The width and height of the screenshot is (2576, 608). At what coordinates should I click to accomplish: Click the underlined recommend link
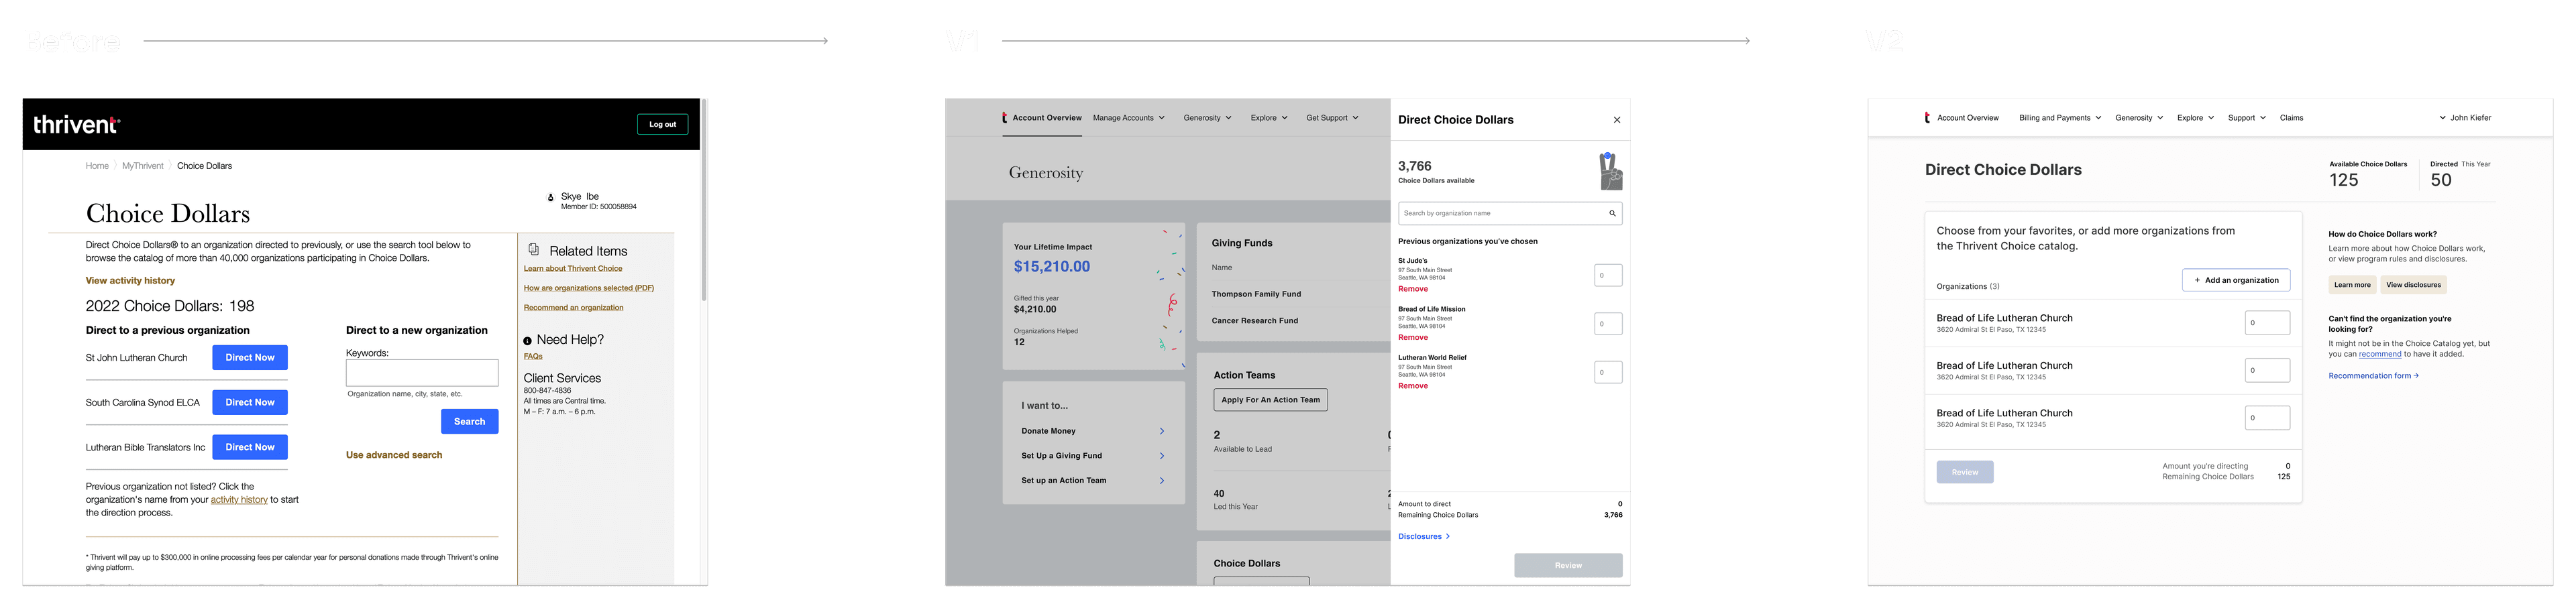coord(2380,355)
